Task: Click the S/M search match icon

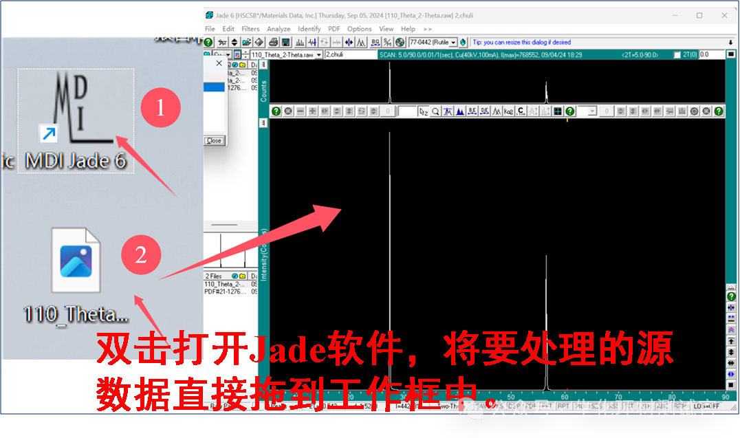Action: [387, 43]
